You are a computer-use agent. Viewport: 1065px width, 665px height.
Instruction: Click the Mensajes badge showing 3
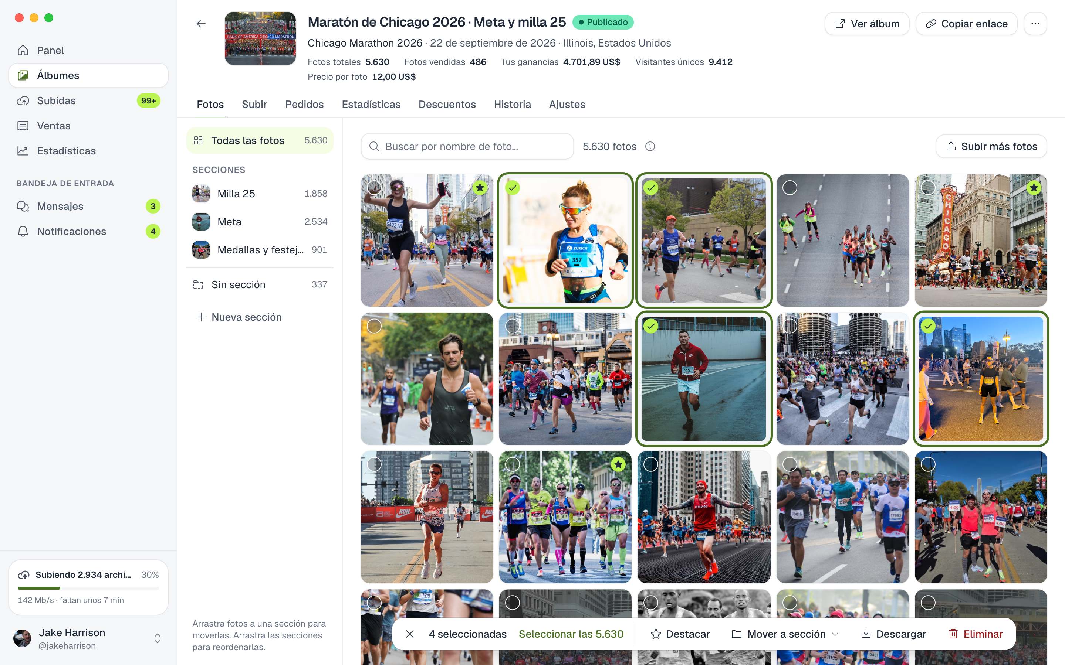(153, 206)
